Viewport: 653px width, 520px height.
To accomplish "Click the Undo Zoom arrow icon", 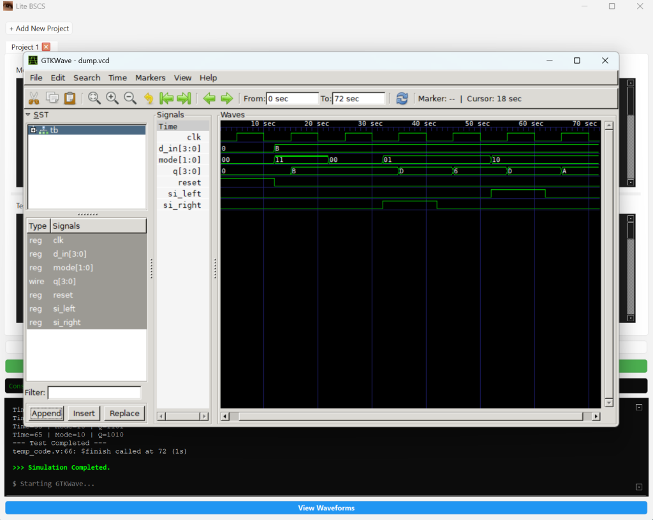I will 149,98.
